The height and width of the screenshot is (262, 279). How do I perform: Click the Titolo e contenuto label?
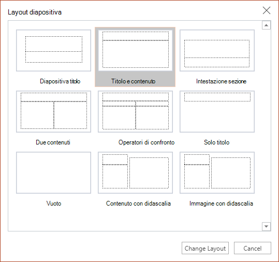point(133,81)
